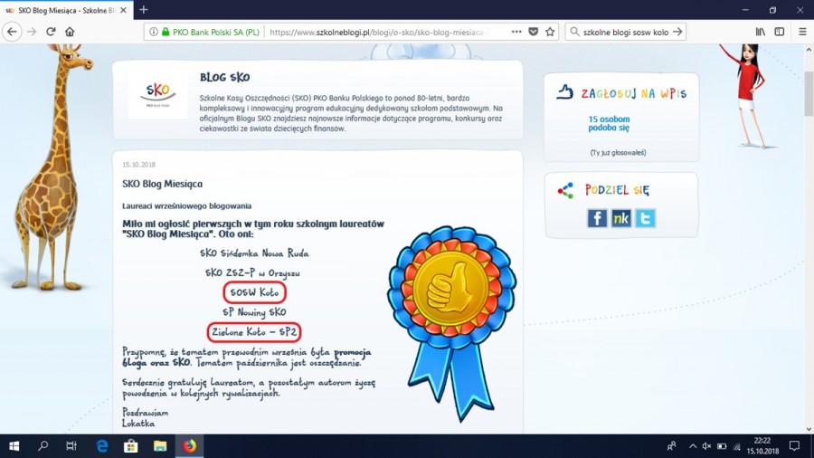
Task: Show hidden system tray icons
Action: point(693,446)
